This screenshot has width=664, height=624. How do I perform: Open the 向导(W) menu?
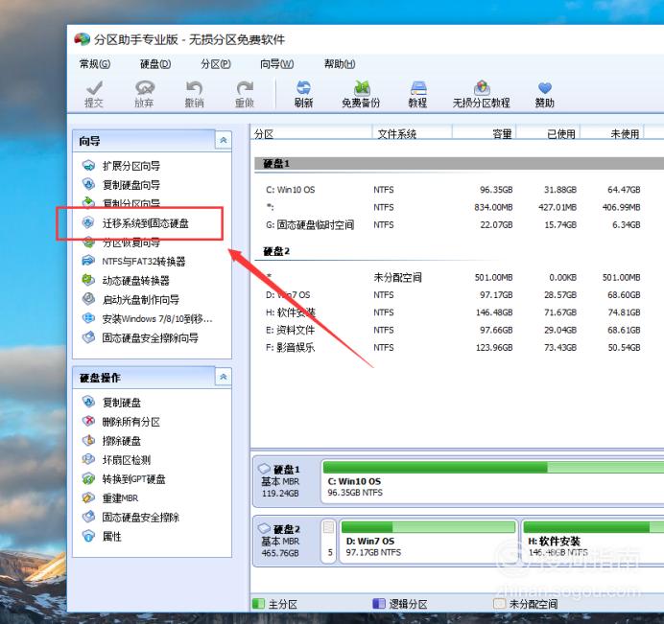point(276,64)
